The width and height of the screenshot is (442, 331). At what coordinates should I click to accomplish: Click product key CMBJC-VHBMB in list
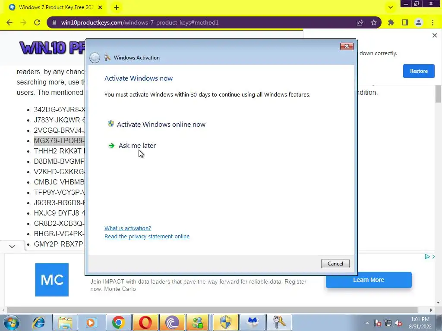pos(59,182)
